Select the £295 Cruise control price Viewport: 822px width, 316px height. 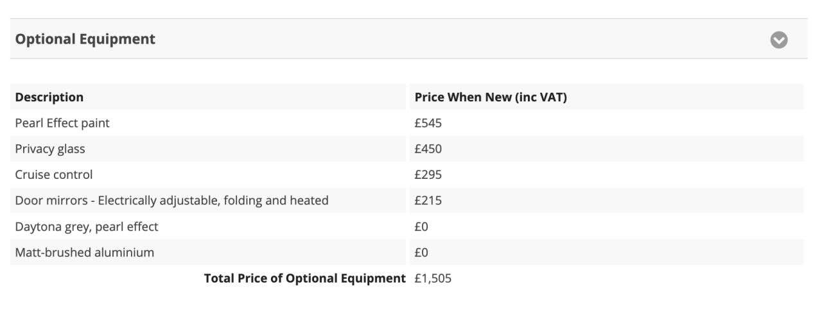coord(428,174)
